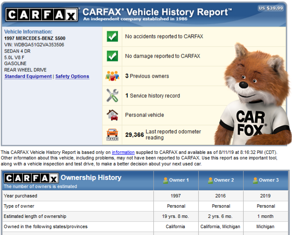Screen dimensions: 292x235
Task: Open the Safety Options link
Action: tap(72, 76)
